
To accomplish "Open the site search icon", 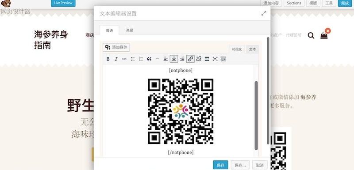I will point(311,35).
